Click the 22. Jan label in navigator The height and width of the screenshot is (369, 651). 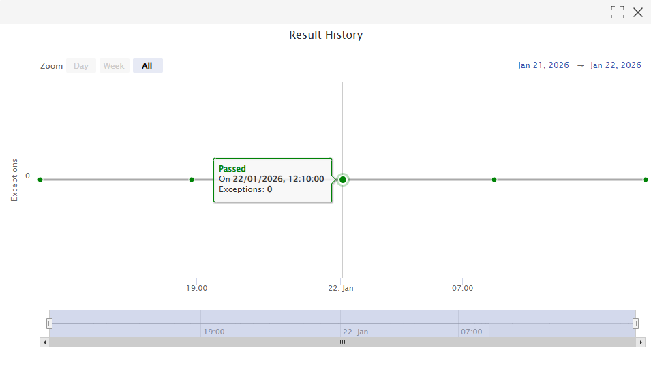click(x=355, y=332)
